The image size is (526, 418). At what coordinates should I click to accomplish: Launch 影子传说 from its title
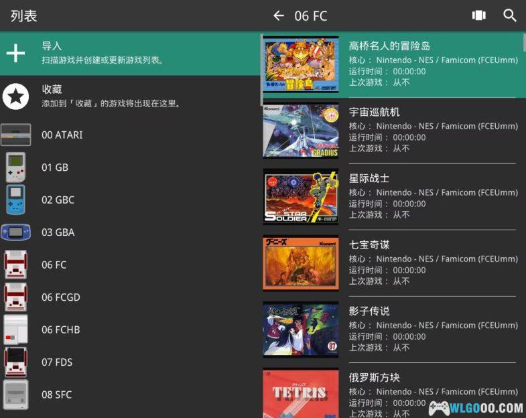[369, 311]
